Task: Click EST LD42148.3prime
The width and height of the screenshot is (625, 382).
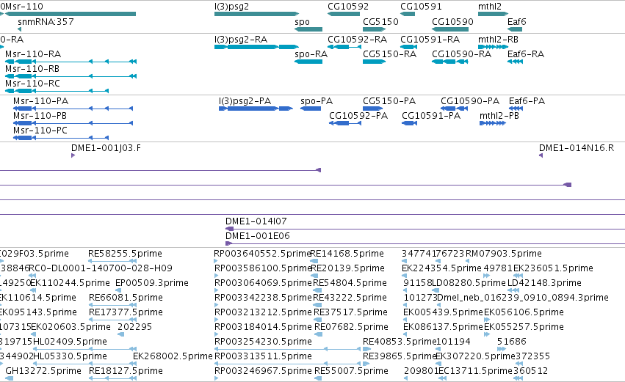Action: (514, 290)
